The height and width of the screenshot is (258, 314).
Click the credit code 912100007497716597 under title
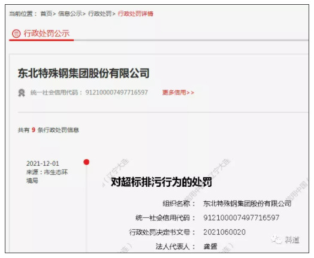click(116, 92)
